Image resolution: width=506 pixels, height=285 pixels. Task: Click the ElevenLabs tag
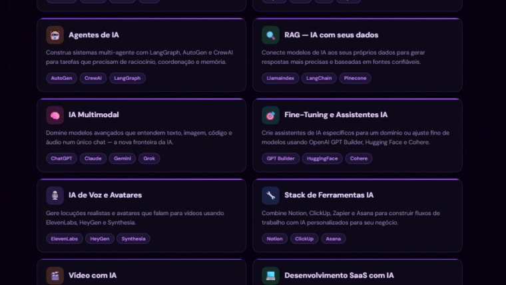pyautogui.click(x=65, y=238)
